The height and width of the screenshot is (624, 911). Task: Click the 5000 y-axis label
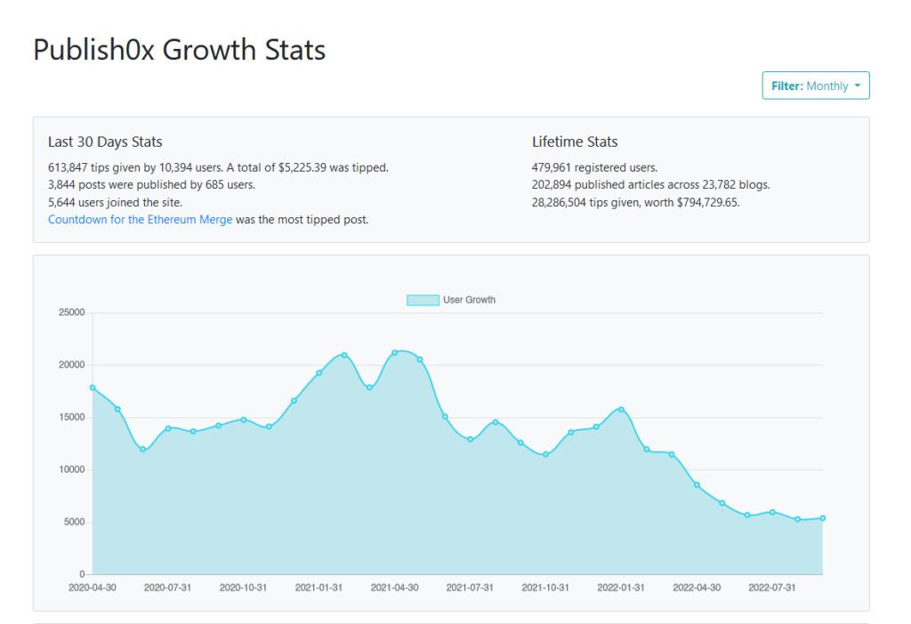click(x=74, y=523)
